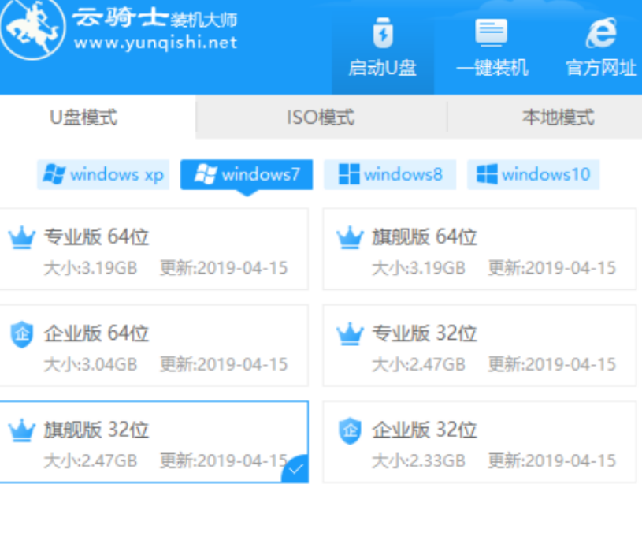Select the windows7 system button
642x540 pixels.
(x=247, y=174)
